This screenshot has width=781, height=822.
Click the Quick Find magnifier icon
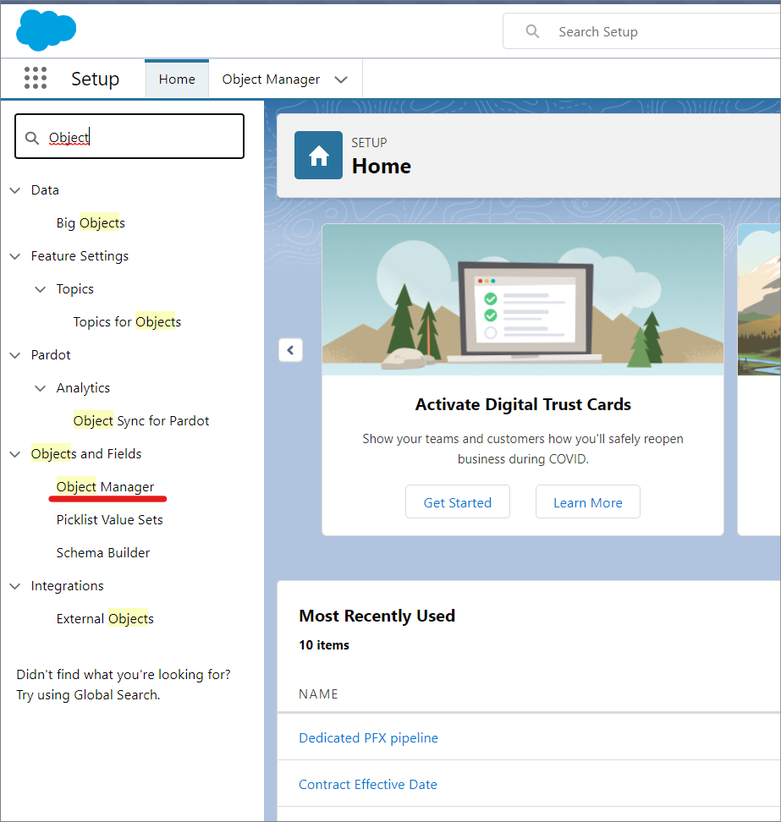pos(32,138)
